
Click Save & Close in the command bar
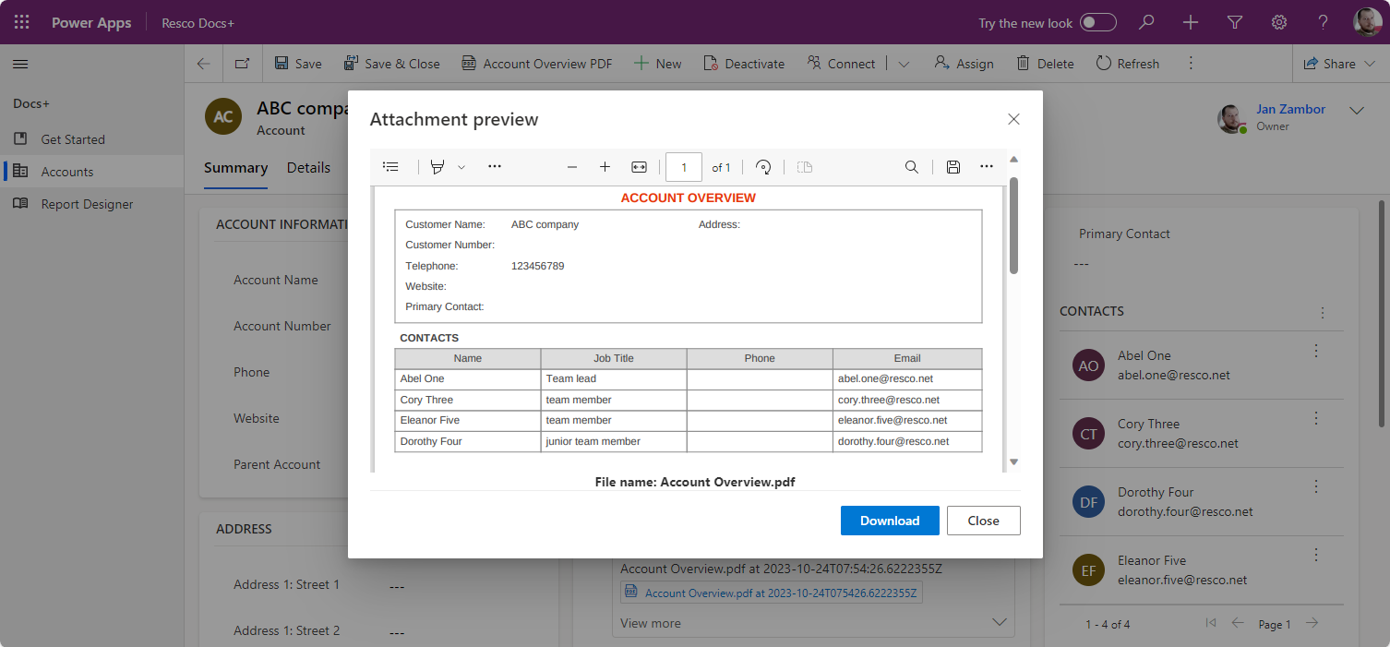(391, 64)
